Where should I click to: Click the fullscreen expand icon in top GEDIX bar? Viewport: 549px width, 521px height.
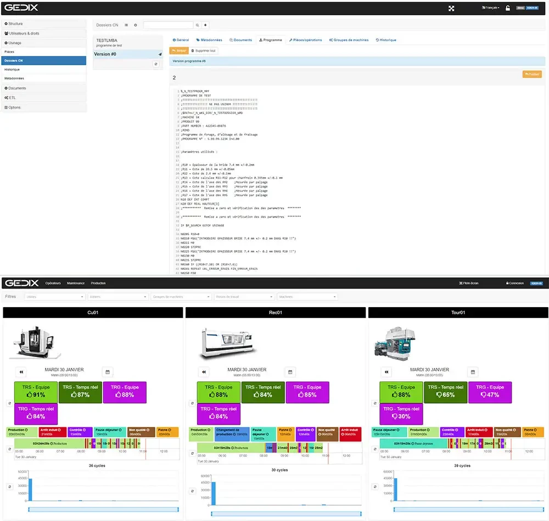click(x=451, y=8)
